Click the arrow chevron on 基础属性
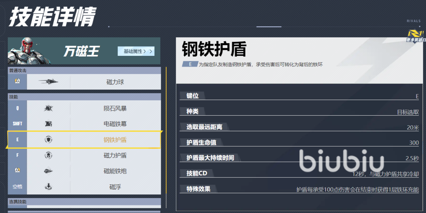 pos(150,51)
